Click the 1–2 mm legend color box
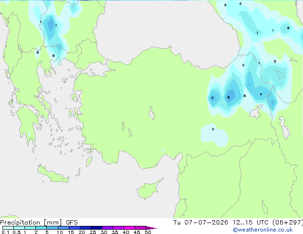Viewport: 303px width, 234px height. click(30, 228)
